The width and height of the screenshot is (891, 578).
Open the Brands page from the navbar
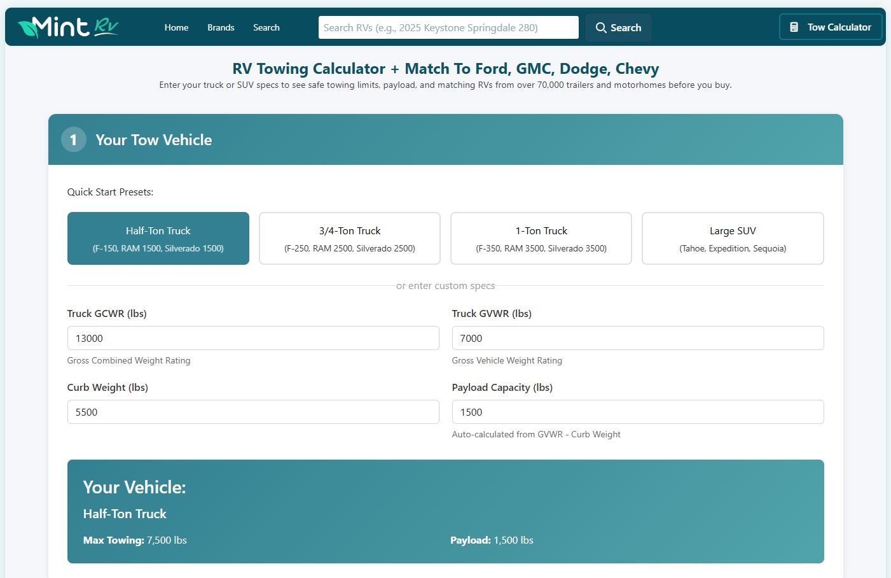221,27
